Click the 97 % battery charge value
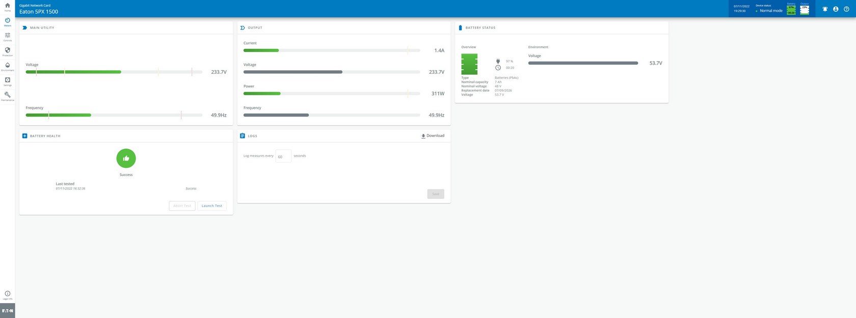 point(510,61)
